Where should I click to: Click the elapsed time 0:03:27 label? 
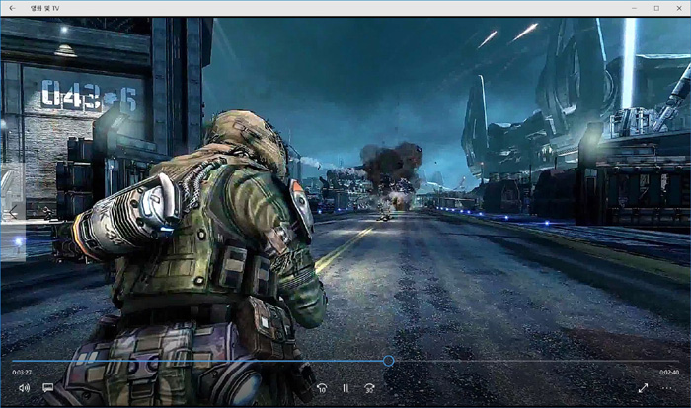click(x=22, y=373)
